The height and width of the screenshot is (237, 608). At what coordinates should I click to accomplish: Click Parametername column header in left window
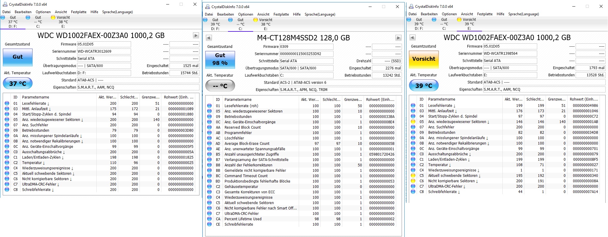coord(58,97)
